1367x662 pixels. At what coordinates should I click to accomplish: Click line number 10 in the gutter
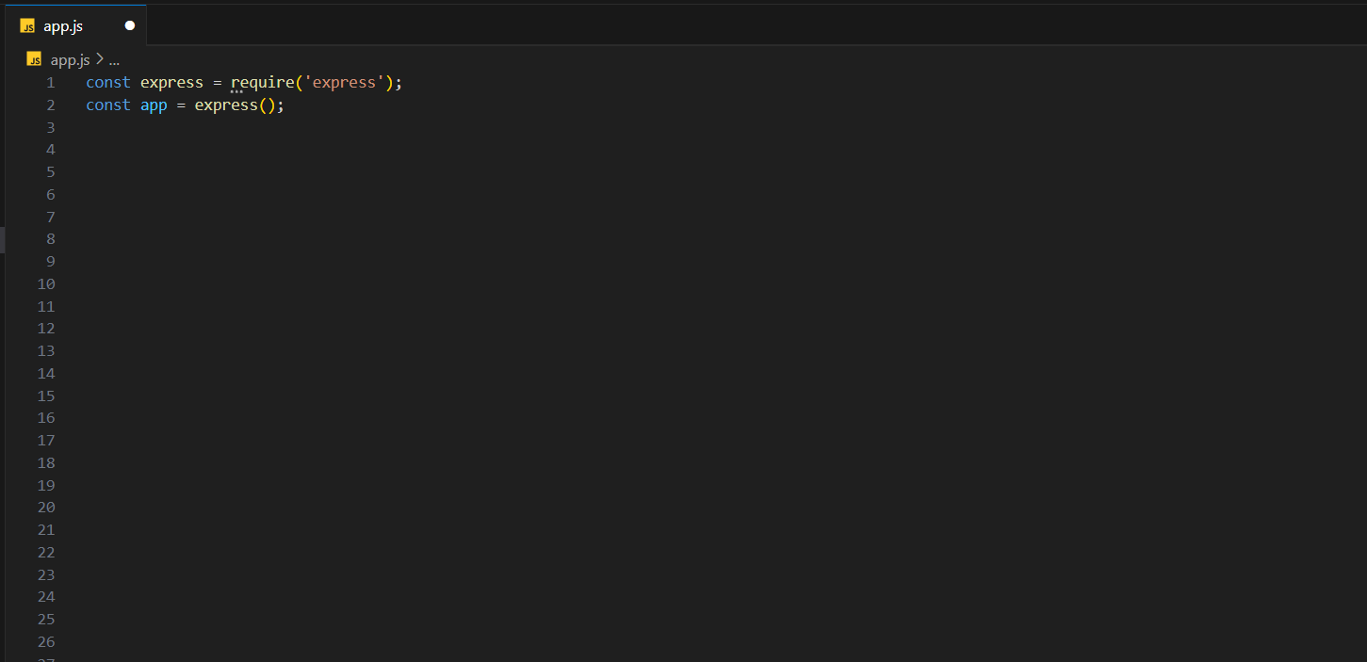tap(45, 283)
